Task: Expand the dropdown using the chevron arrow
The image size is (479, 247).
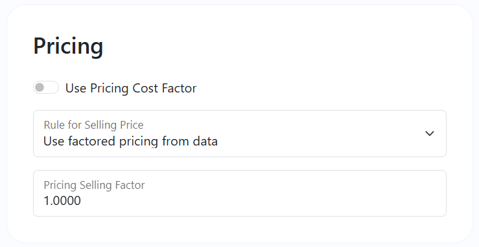Action: click(x=430, y=133)
